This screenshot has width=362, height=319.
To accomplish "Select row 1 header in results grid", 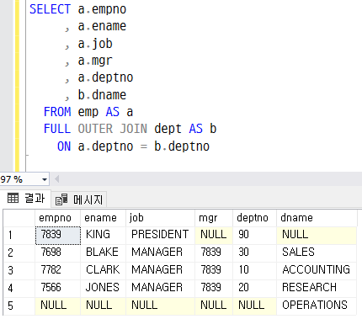I will [19, 235].
